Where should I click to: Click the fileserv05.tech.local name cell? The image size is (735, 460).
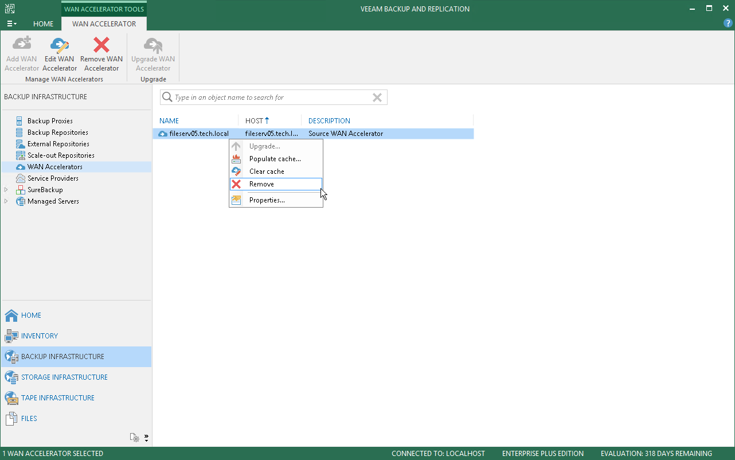coord(199,134)
